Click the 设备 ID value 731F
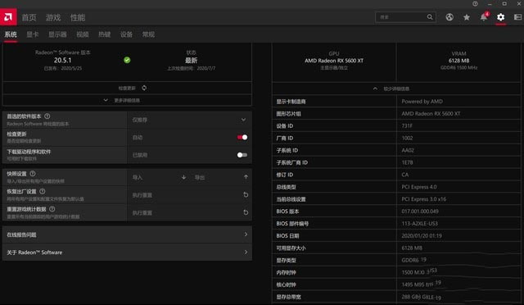This screenshot has width=524, height=305. tap(407, 126)
